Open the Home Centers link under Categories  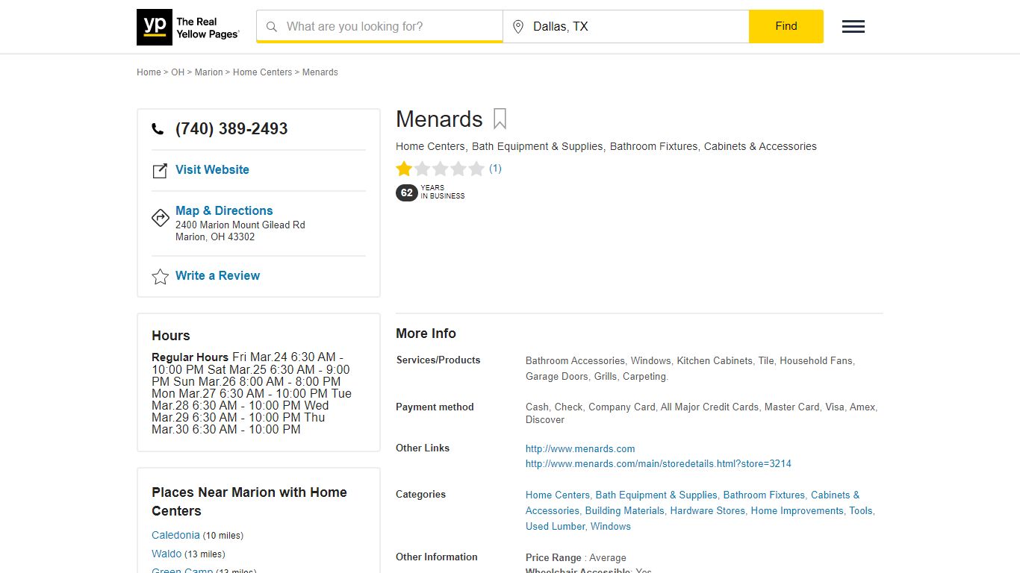pyautogui.click(x=558, y=495)
